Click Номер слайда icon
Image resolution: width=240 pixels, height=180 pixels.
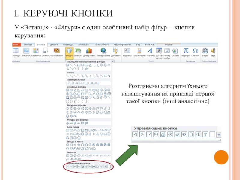point(167,51)
